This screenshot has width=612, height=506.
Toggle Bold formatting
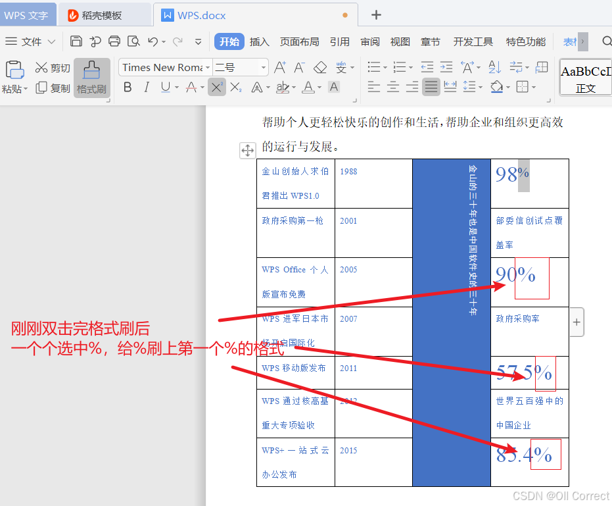coord(128,87)
